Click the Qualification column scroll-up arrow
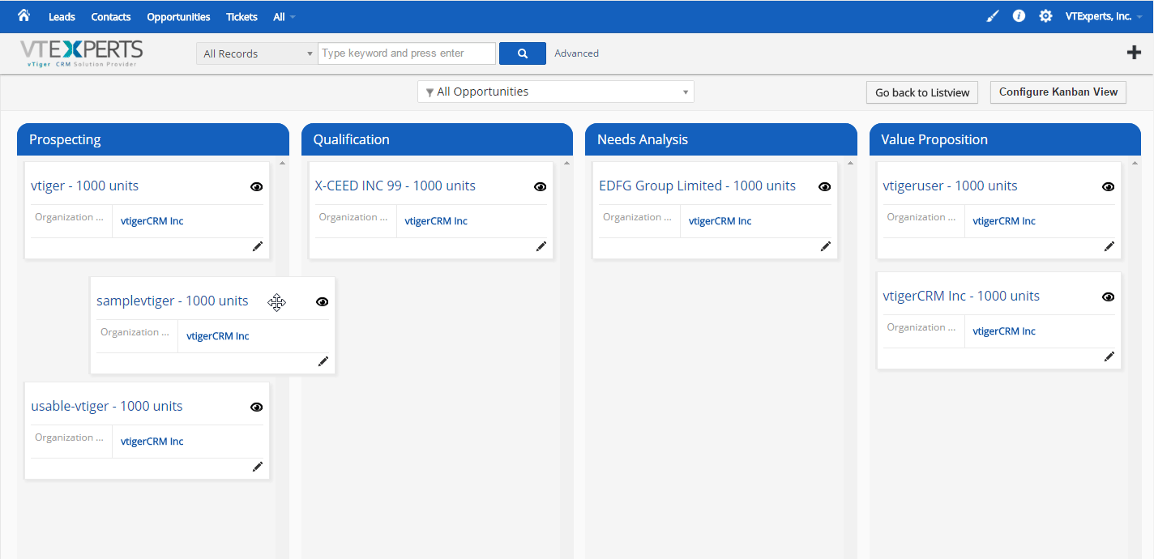 click(566, 163)
